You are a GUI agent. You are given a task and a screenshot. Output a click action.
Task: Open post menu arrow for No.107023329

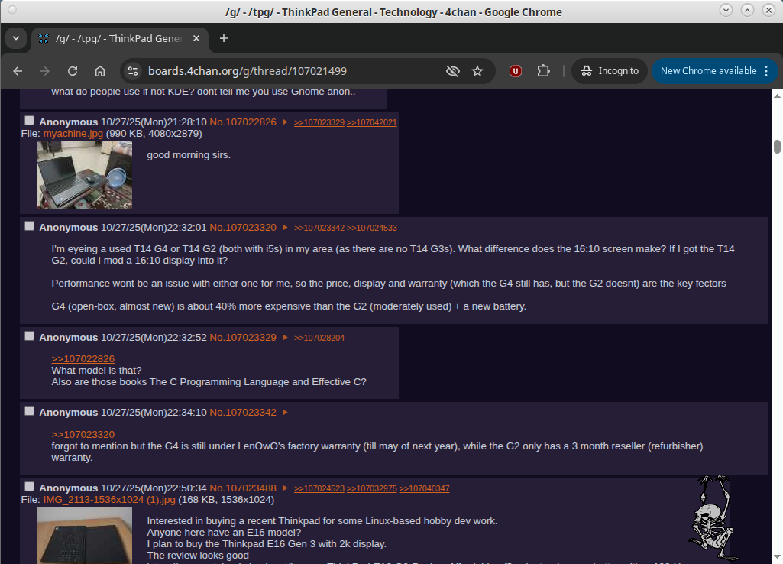tap(285, 337)
